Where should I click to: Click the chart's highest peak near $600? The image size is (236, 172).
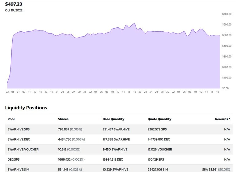coord(134,23)
